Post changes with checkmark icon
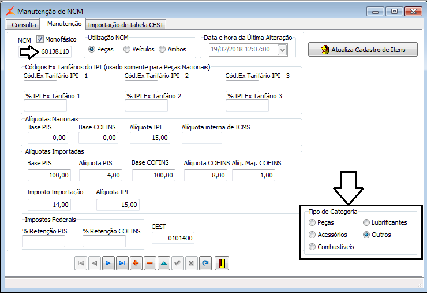Screen dimensions: 427x293 178,264
